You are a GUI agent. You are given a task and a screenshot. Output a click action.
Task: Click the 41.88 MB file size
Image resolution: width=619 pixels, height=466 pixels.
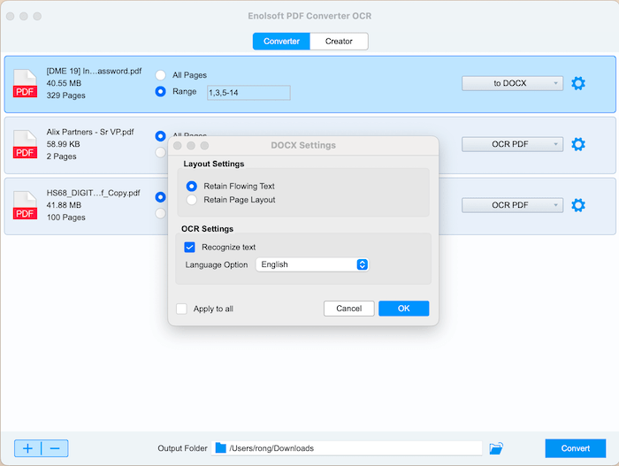click(x=64, y=205)
